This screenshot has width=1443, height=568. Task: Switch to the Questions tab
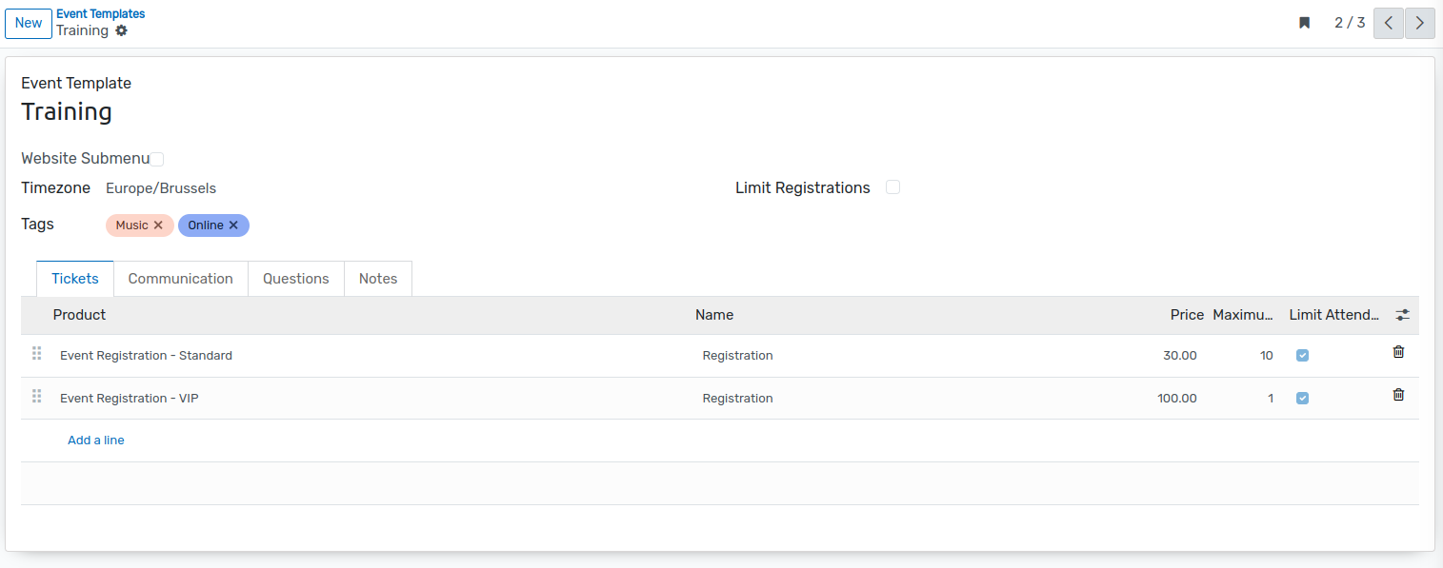pos(296,279)
